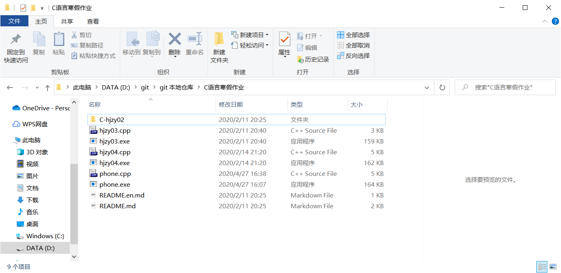Click Select all (全部选择)
Image resolution: width=561 pixels, height=273 pixels.
click(353, 35)
